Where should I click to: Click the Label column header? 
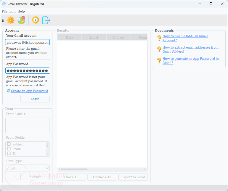[x=94, y=37]
